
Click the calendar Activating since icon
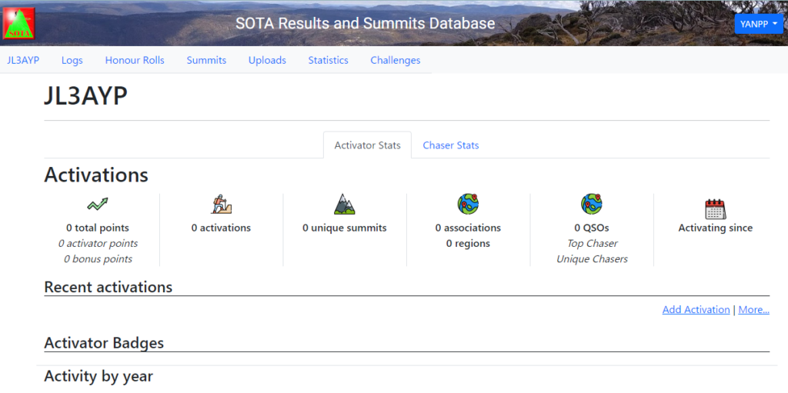[715, 209]
